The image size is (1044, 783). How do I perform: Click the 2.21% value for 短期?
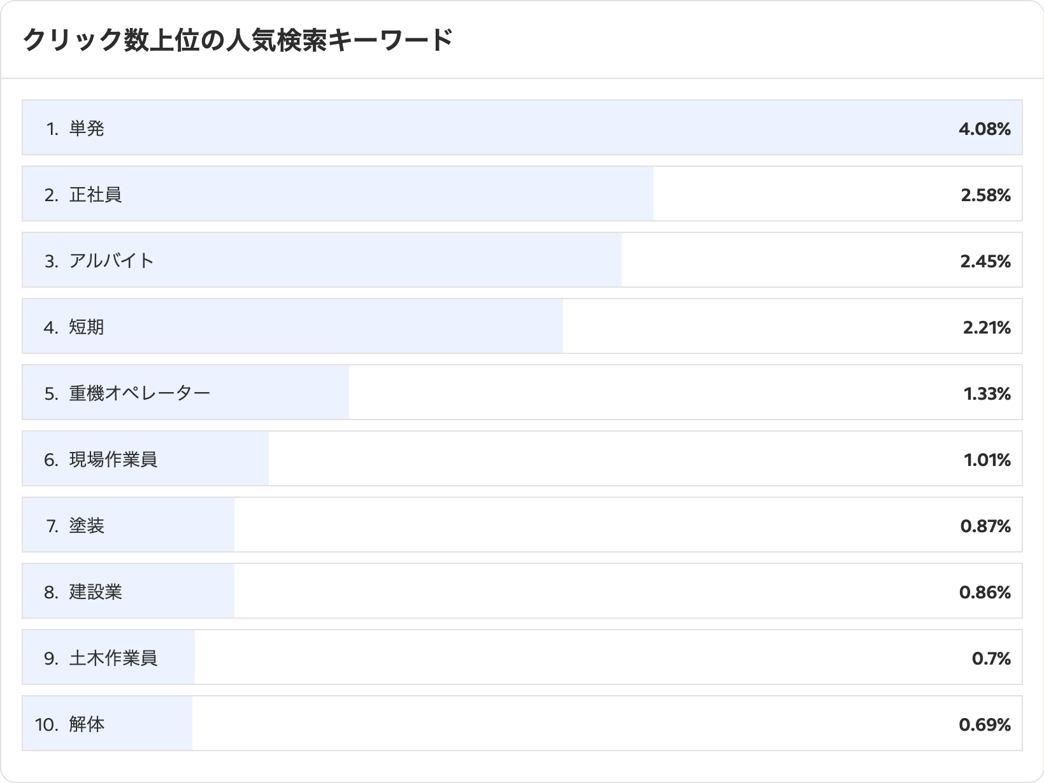[986, 328]
